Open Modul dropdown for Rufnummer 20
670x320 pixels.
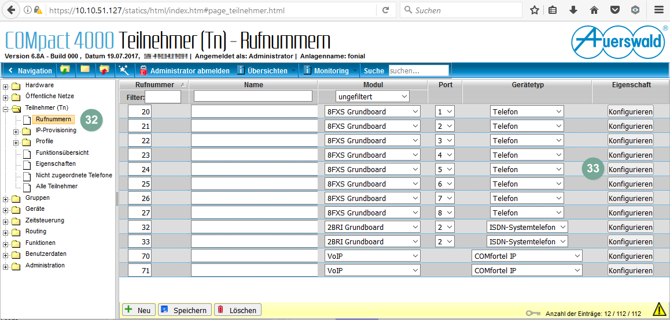click(x=372, y=112)
